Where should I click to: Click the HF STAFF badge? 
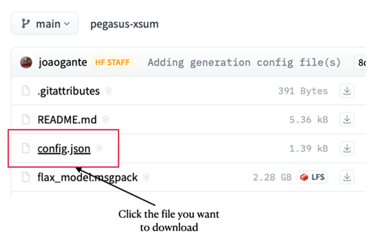(x=112, y=62)
